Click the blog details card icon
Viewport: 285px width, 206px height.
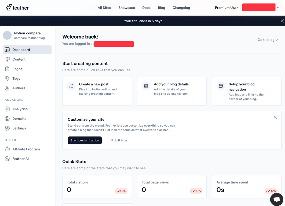click(146, 86)
